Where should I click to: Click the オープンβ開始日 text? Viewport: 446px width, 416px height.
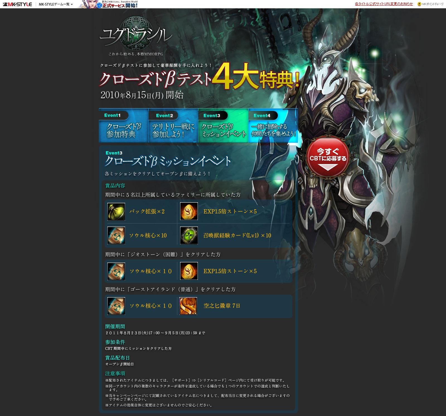point(120,364)
